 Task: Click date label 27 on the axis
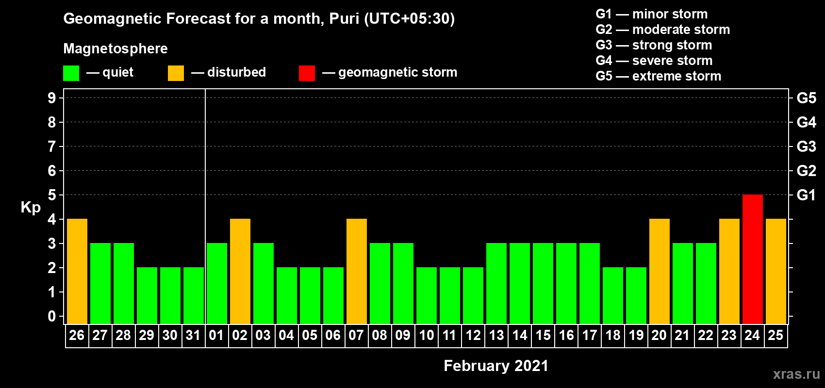point(100,335)
